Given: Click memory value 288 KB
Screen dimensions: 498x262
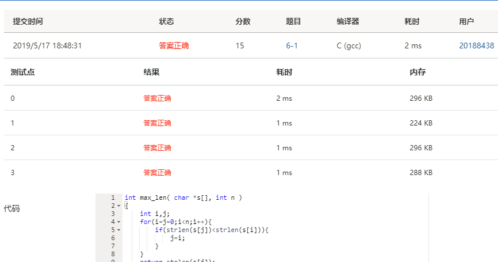Looking at the screenshot, I should [421, 173].
